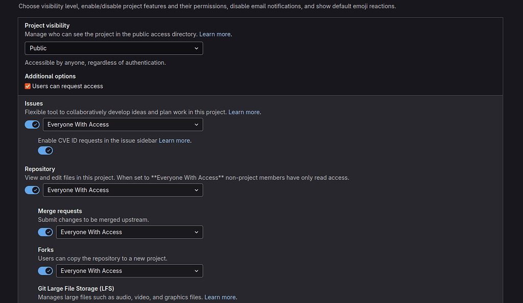Turn off the Merge requests toggle
Viewport: 523px width, 303px height.
pyautogui.click(x=45, y=232)
